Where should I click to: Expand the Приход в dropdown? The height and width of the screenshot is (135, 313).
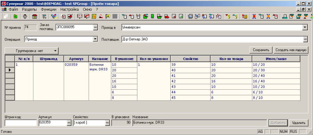pyautogui.click(x=305, y=27)
